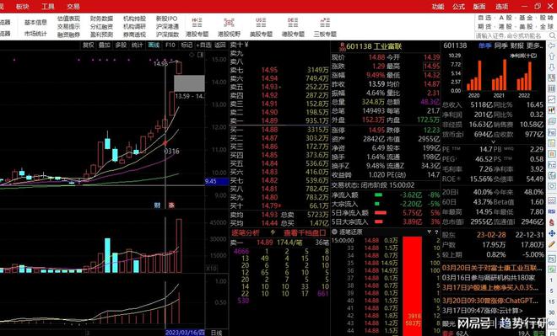Screen dimensions: 557x336
Task: Open the 三板专题 icon
Action: tap(325, 23)
